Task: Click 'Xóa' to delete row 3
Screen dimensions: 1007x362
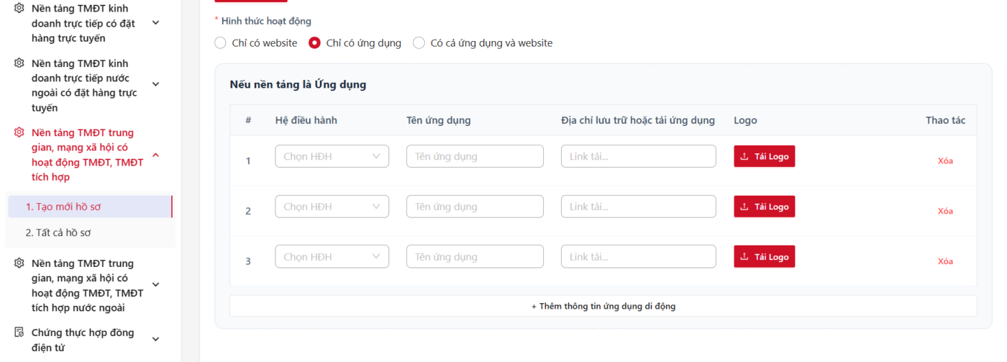Action: click(945, 261)
